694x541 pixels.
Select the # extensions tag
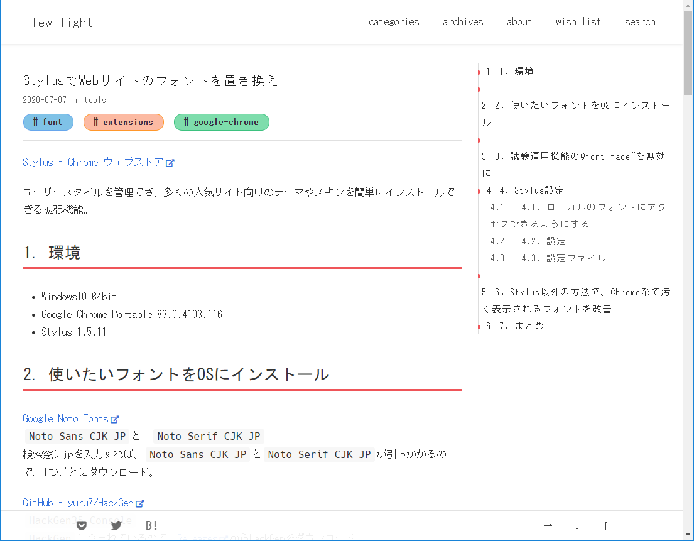pos(124,122)
